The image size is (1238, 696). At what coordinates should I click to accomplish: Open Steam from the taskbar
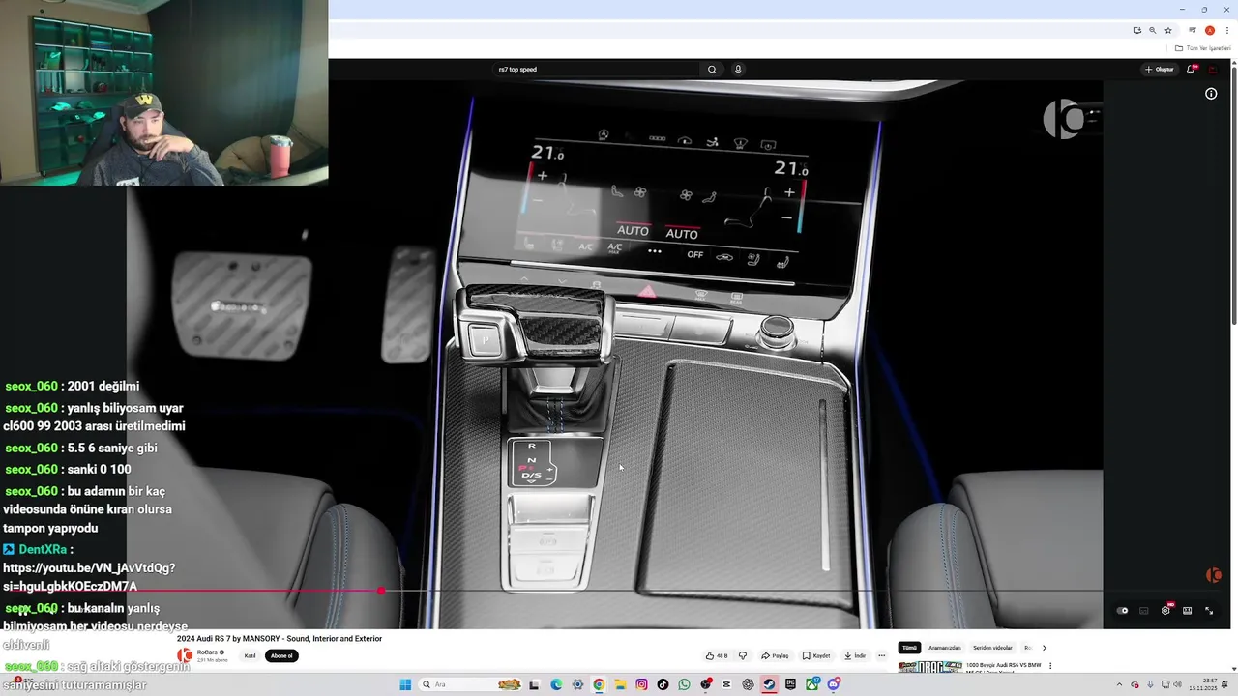pos(769,684)
